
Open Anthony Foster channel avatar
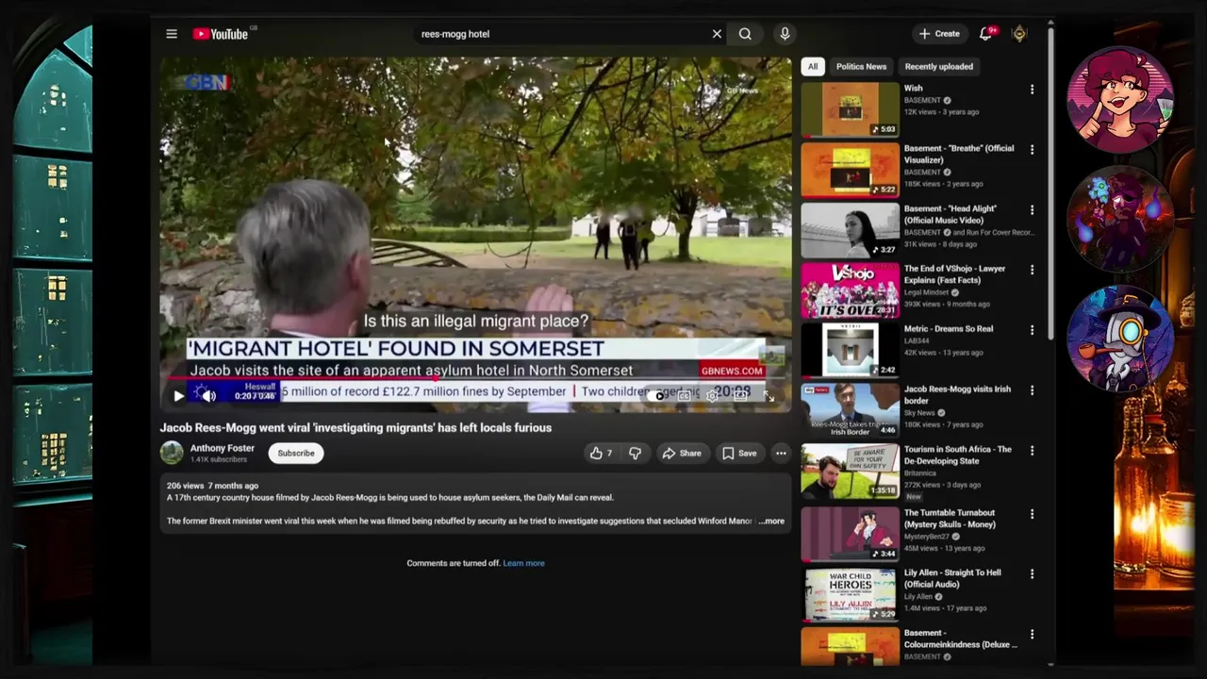point(172,453)
